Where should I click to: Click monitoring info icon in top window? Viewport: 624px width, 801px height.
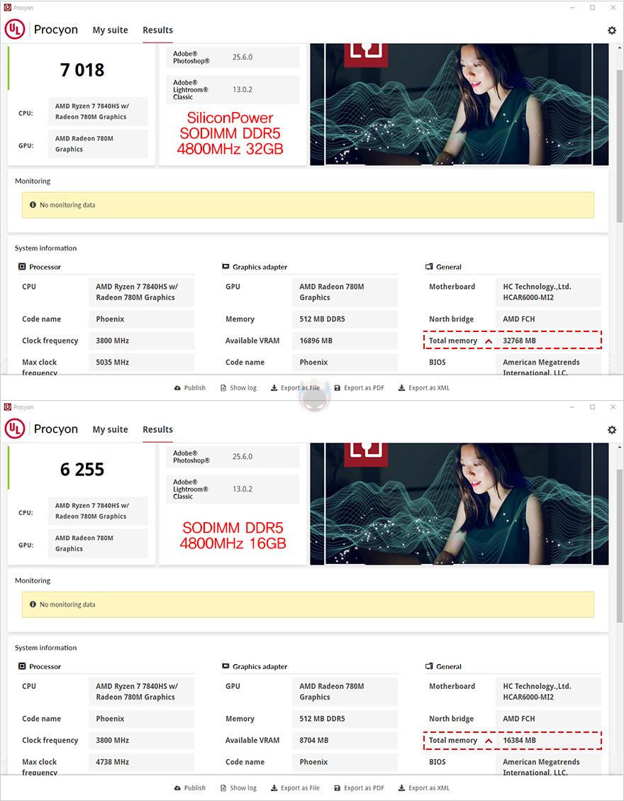[33, 205]
